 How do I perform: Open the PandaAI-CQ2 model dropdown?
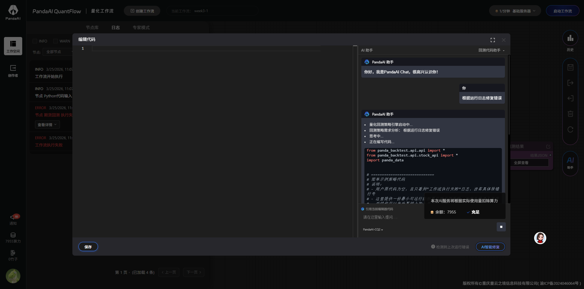click(x=373, y=230)
